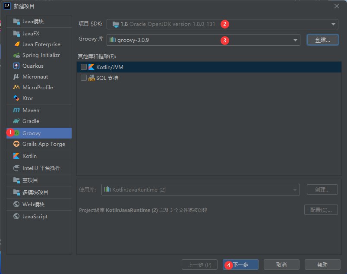347x274 pixels.
Task: Select Grails App Forge in the list
Action: point(39,144)
